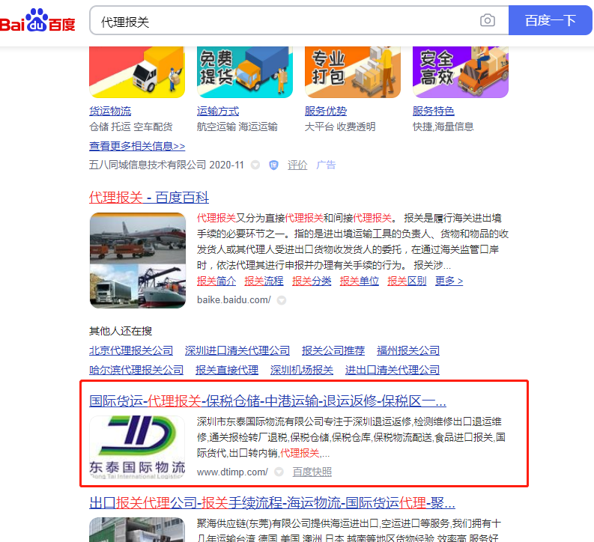Open the 报关简介 sublink

pos(216,281)
